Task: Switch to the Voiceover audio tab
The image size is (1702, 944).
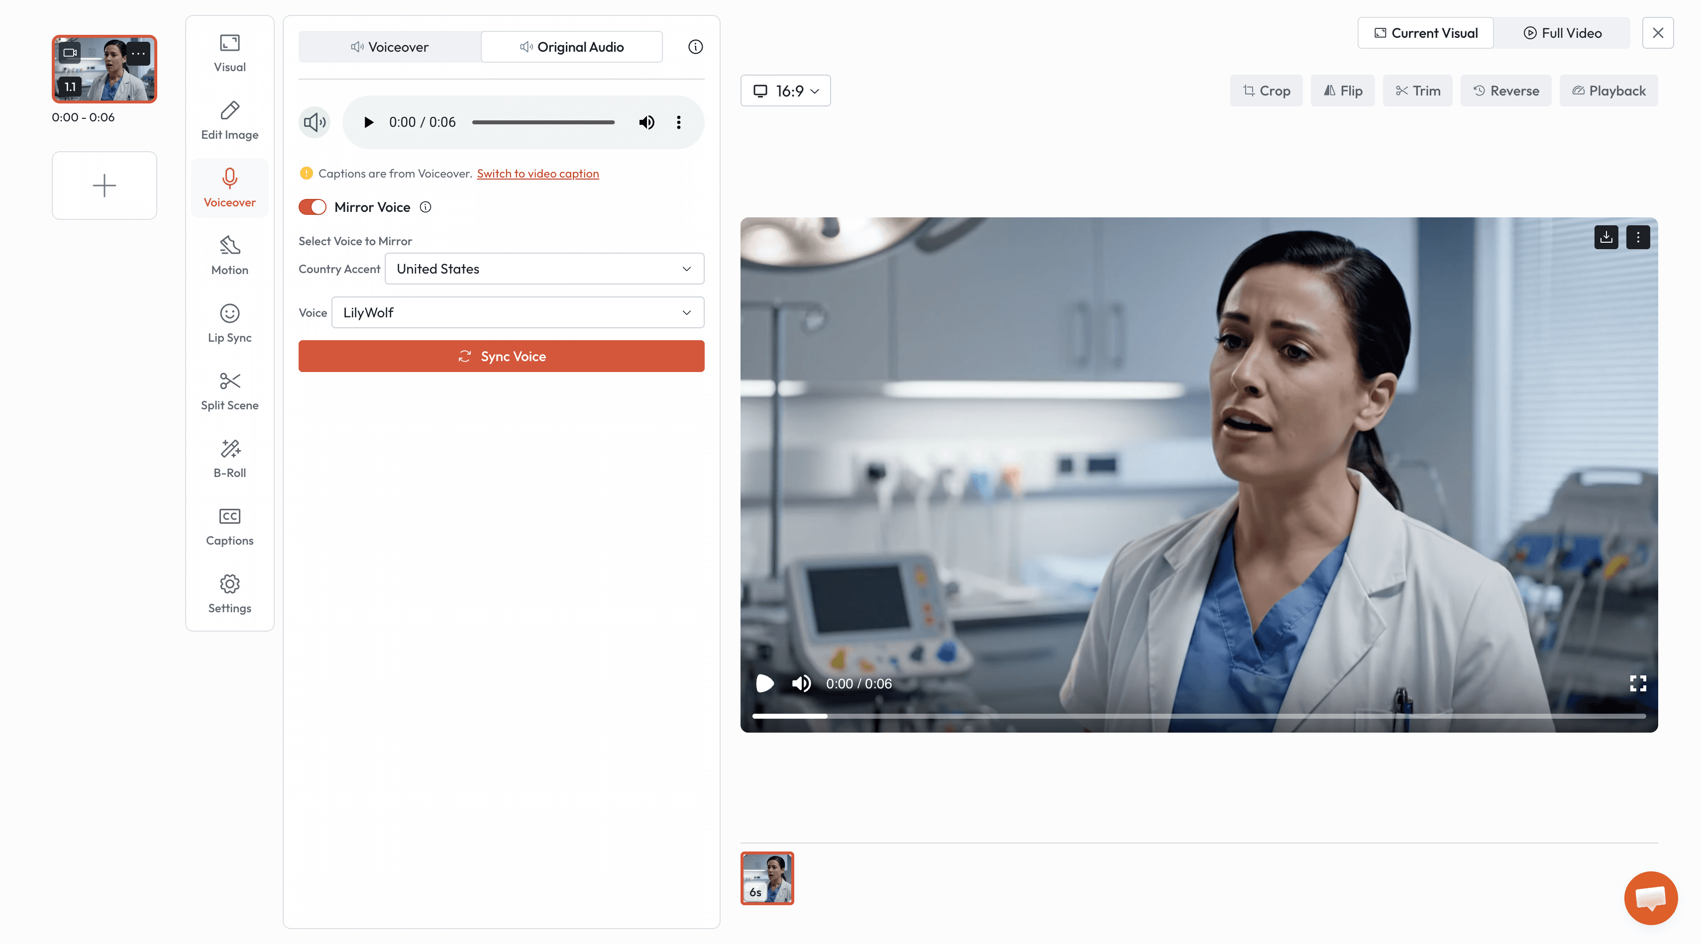Action: (x=390, y=47)
